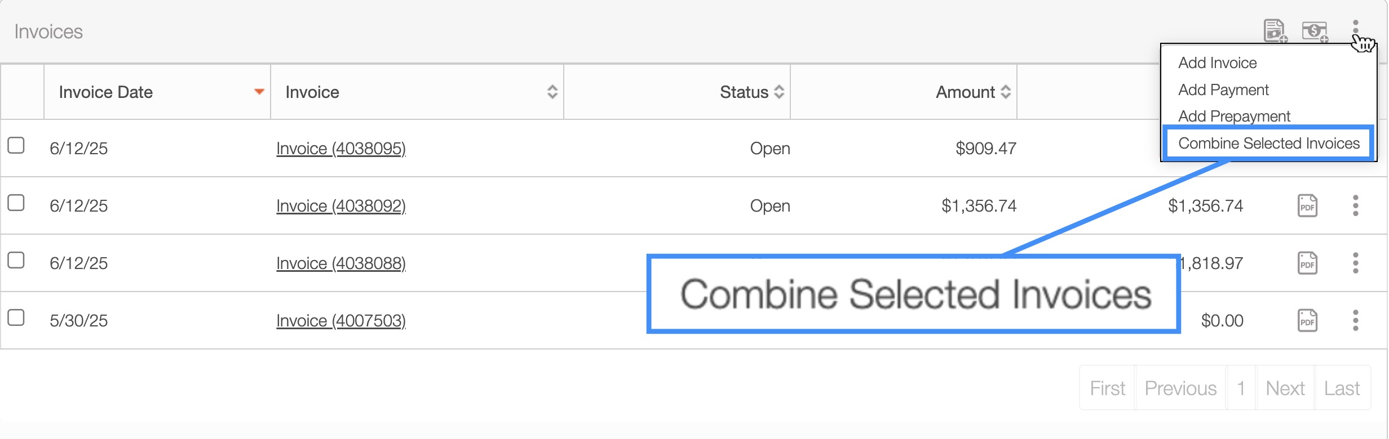Jump to the Last page
This screenshot has height=439, width=1389.
[x=1342, y=388]
